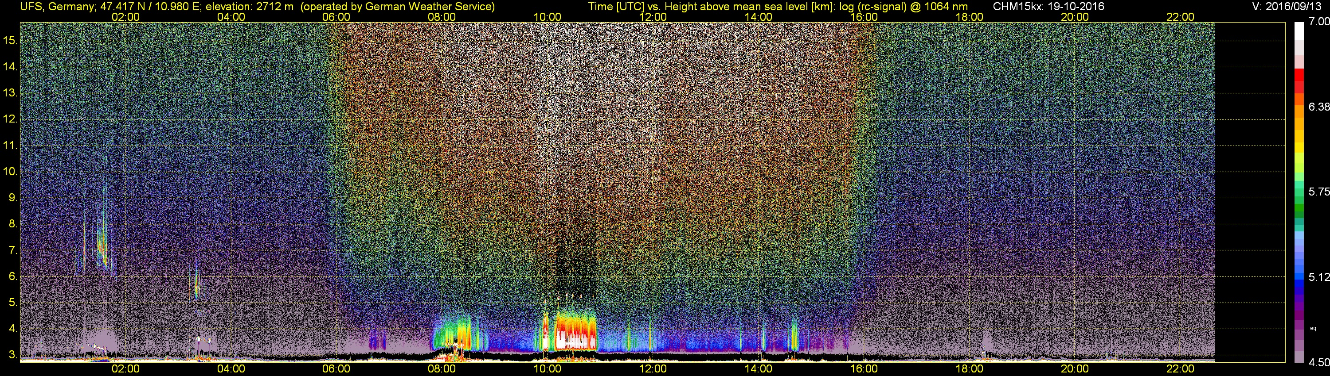The image size is (1330, 376).
Task: Click the 4. km height axis label
Action: (12, 328)
